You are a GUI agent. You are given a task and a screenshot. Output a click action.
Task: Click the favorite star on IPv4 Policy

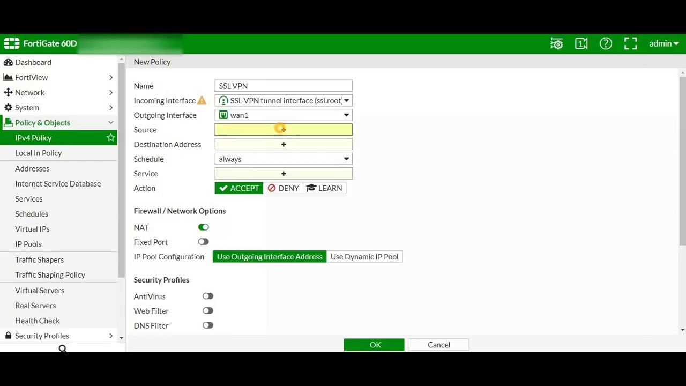tap(111, 138)
